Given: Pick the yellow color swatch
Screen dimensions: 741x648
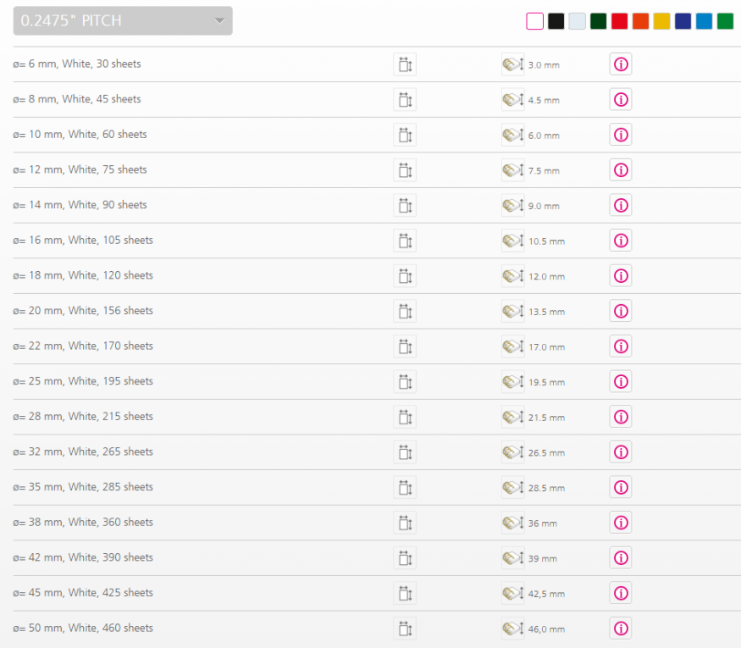Looking at the screenshot, I should 661,21.
